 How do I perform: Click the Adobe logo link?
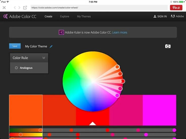177,16
